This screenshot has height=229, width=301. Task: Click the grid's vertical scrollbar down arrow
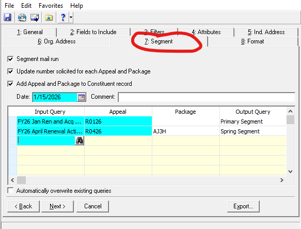(291, 171)
